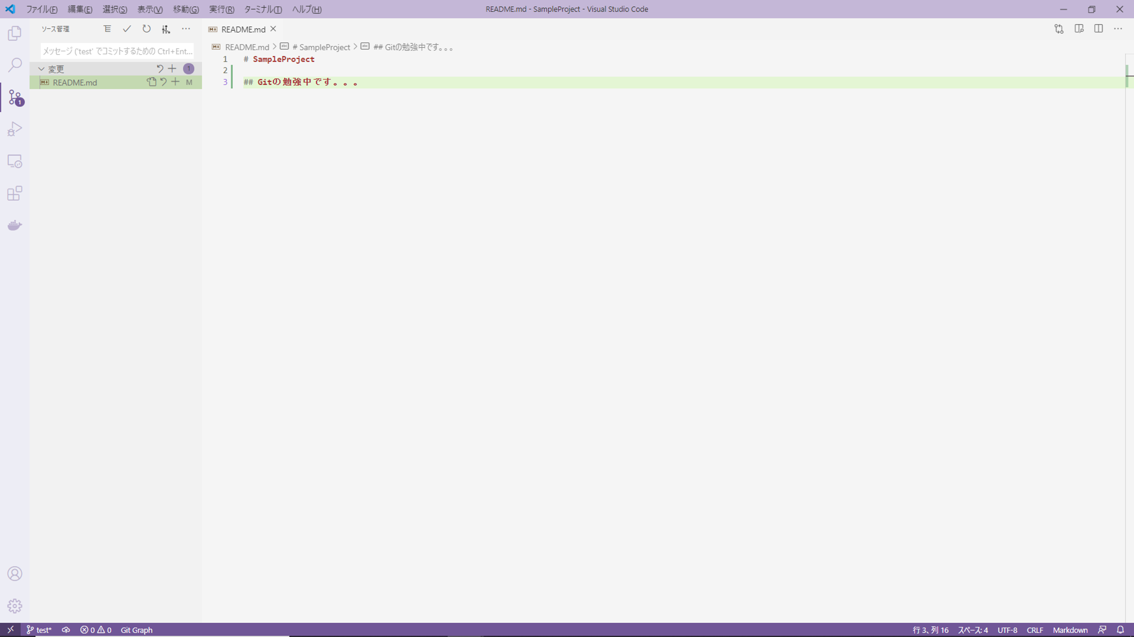The height and width of the screenshot is (637, 1134).
Task: Discard changes in README.md with the revert icon
Action: tap(164, 82)
